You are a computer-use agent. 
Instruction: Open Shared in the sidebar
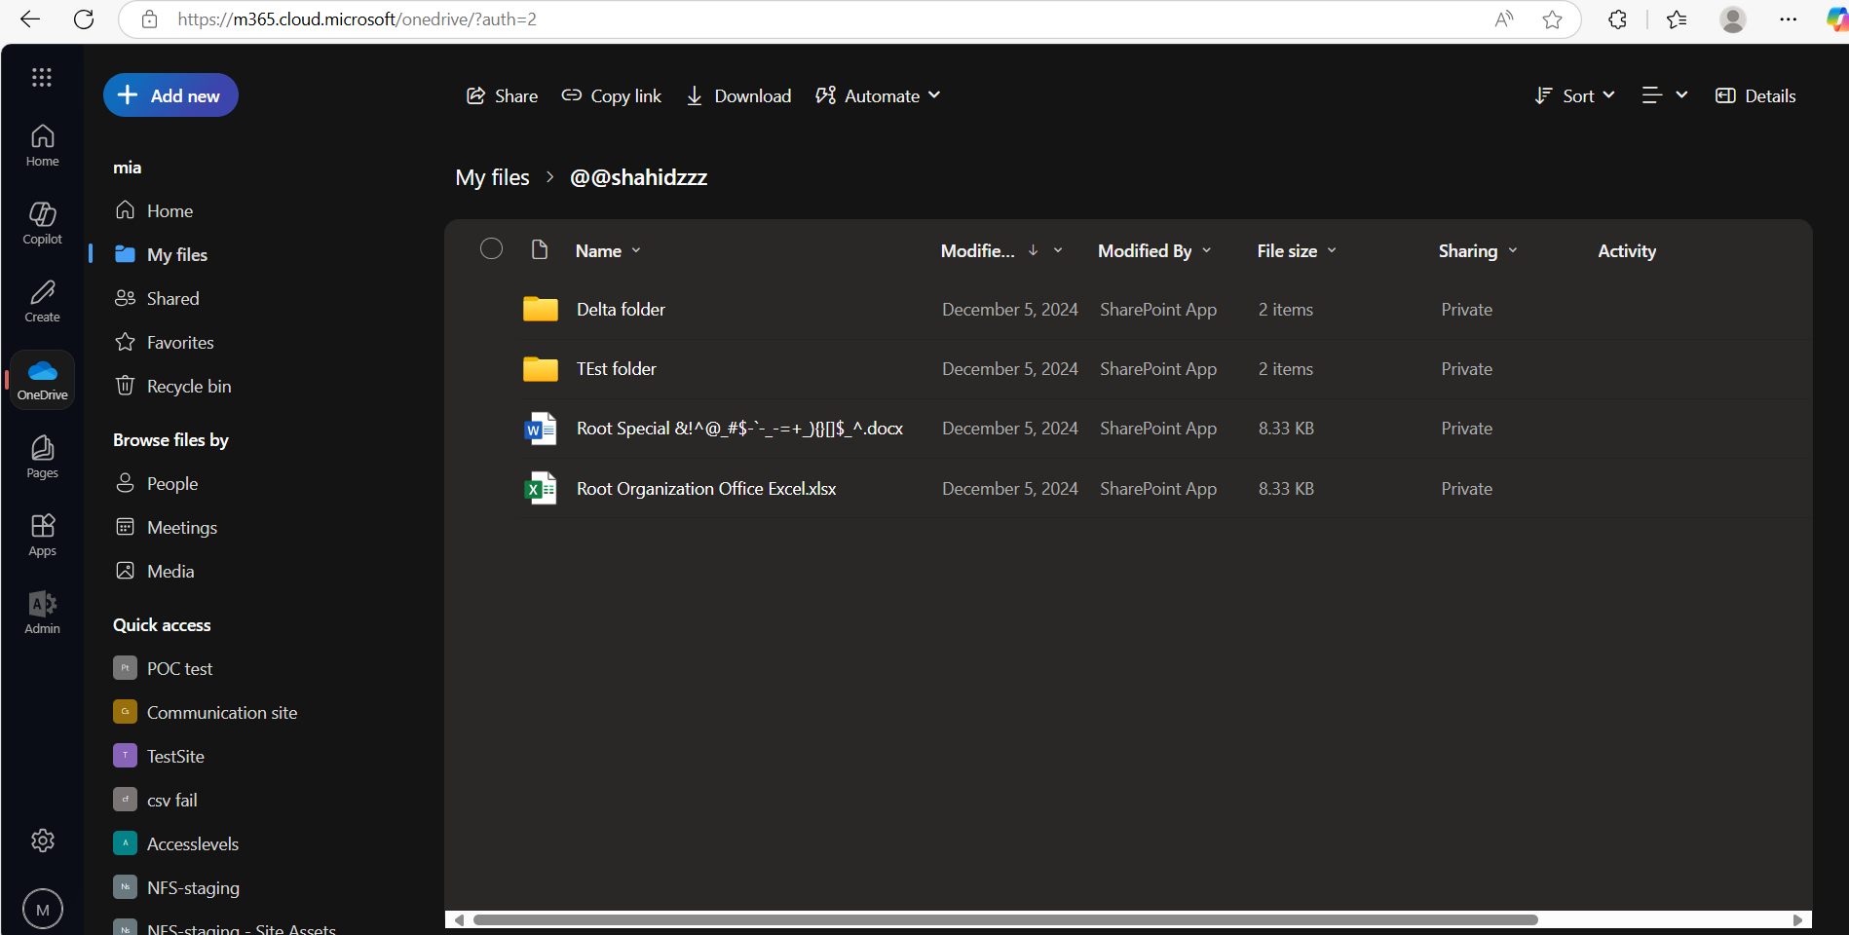172,298
